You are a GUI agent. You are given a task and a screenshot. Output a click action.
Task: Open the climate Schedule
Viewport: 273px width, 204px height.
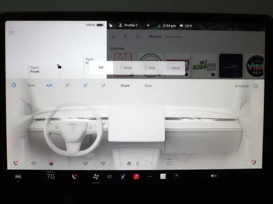[241, 86]
